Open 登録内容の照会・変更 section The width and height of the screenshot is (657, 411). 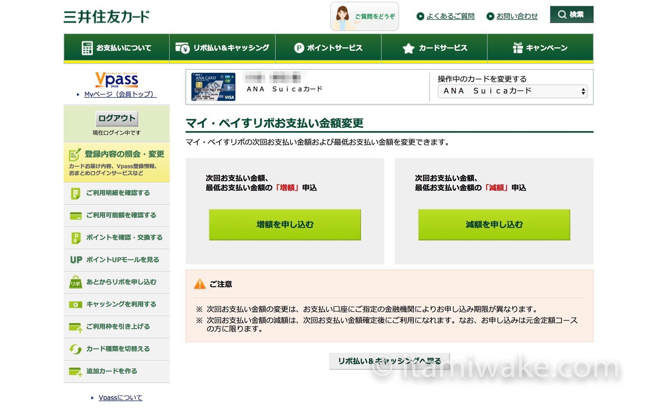(x=117, y=162)
